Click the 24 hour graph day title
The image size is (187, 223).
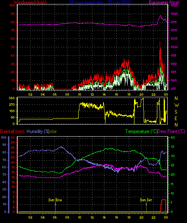pos(100,2)
